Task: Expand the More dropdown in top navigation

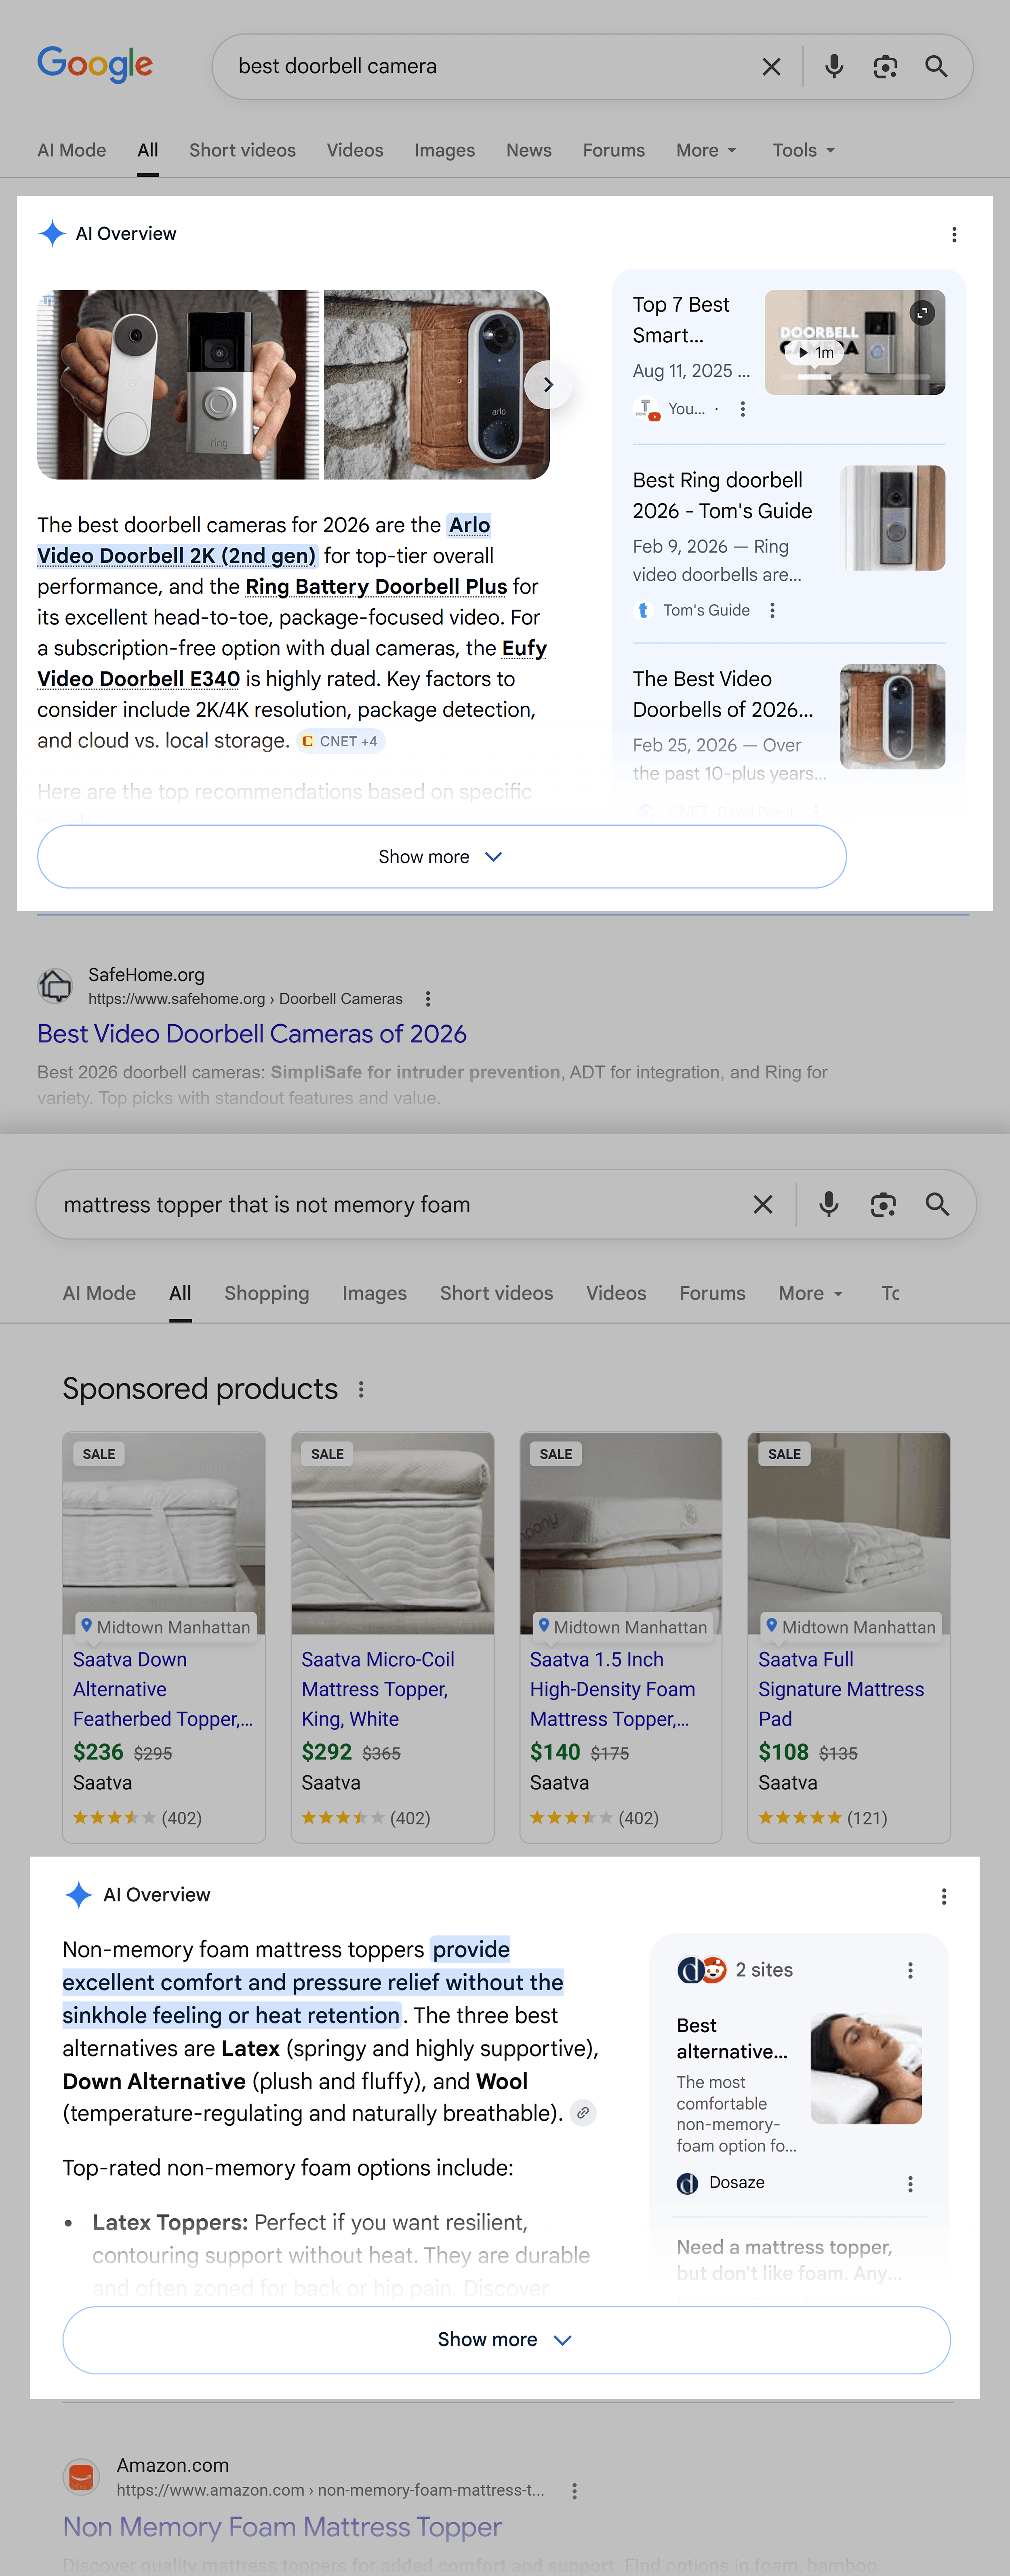Action: [705, 150]
